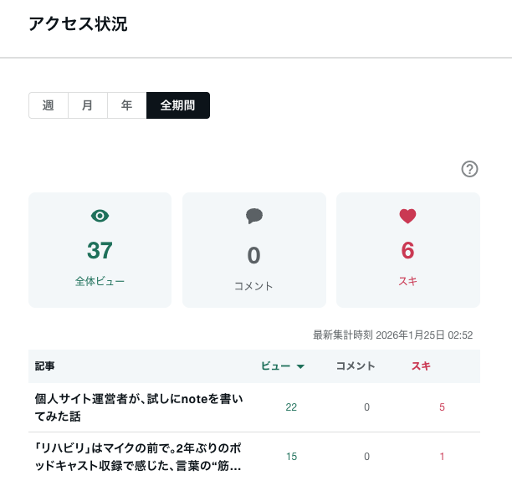Click the 0 comments summary number
The height and width of the screenshot is (496, 512).
click(254, 255)
